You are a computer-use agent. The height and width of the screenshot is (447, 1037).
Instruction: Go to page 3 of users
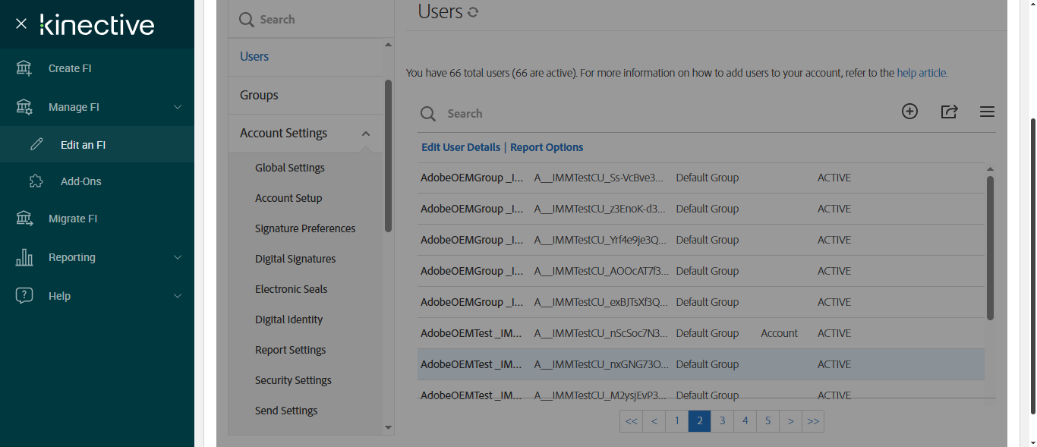click(x=722, y=421)
